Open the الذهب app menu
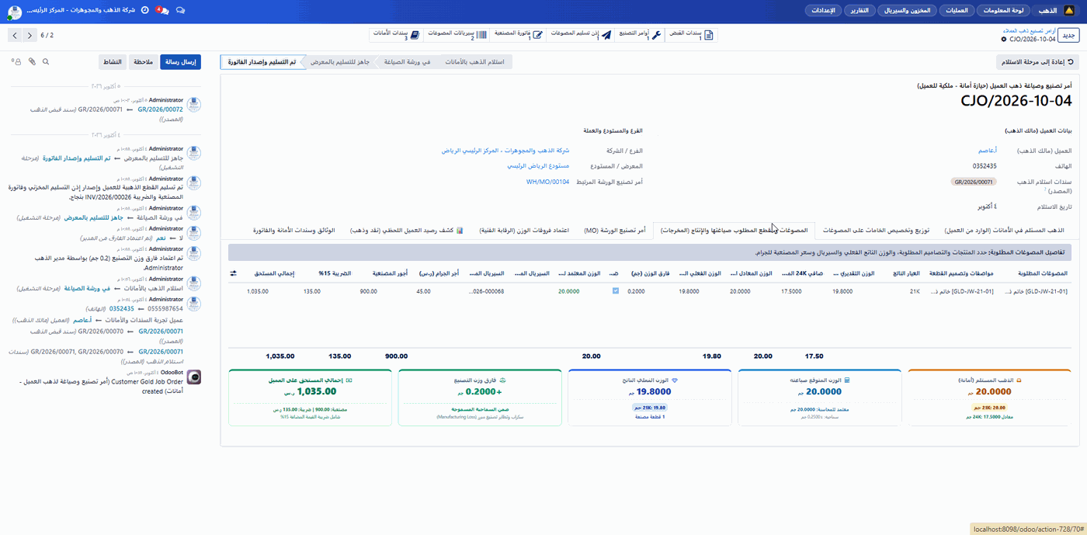 [1048, 10]
